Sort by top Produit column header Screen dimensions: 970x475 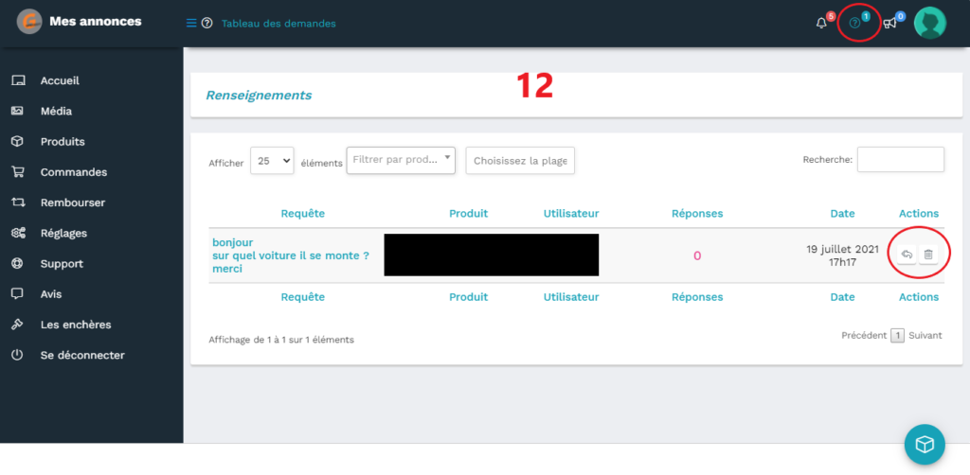click(468, 214)
